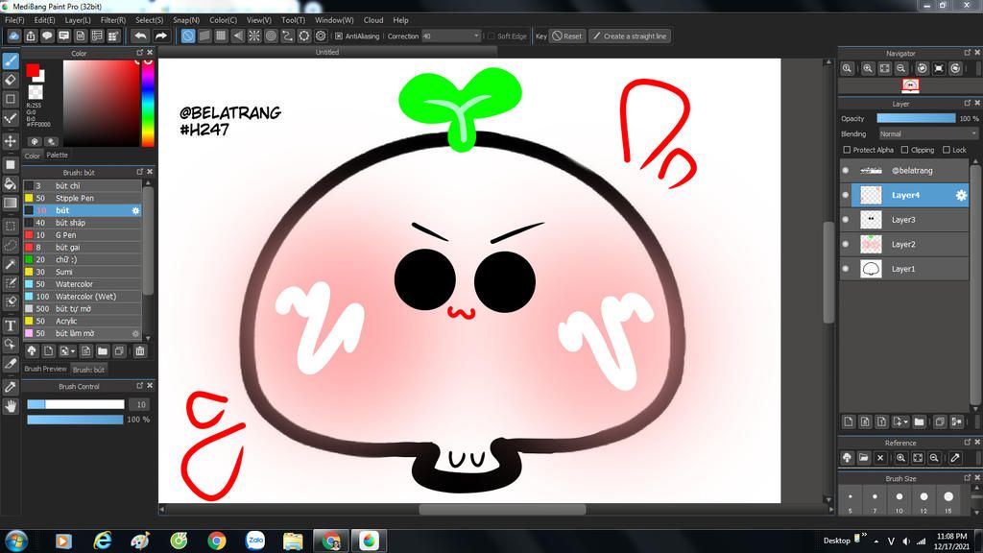Enable the grid snap icon
Image resolution: width=983 pixels, height=553 pixels.
point(221,36)
